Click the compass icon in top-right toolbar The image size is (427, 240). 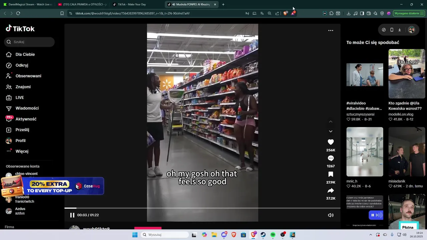[x=384, y=30]
